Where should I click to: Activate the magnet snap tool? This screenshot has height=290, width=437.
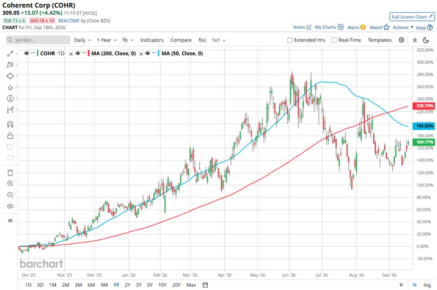pyautogui.click(x=10, y=124)
